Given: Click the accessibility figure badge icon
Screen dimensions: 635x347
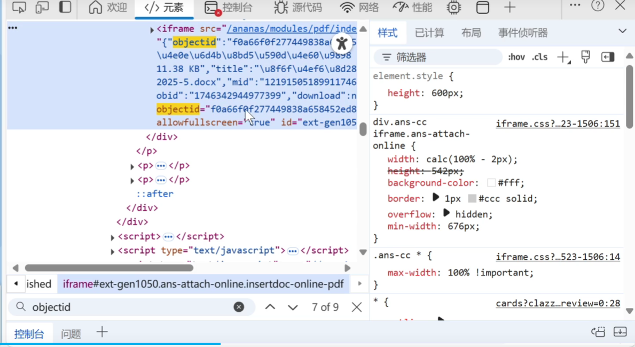Looking at the screenshot, I should pyautogui.click(x=342, y=43).
